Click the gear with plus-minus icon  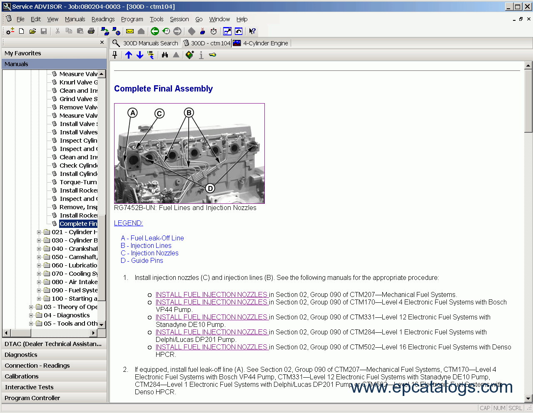[x=10, y=31]
